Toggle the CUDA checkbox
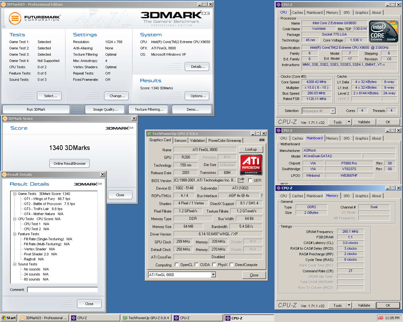 coord(196,264)
